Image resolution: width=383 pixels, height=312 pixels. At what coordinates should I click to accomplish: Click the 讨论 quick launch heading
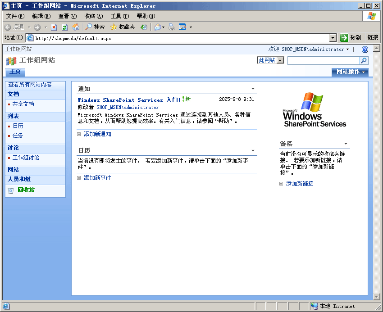coord(14,148)
